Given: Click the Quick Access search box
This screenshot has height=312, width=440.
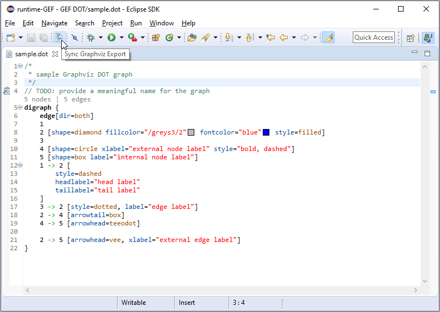Looking at the screenshot, I should pyautogui.click(x=374, y=37).
